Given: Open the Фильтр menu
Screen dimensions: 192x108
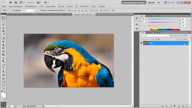Looking at the screenshot, I should tap(61, 6).
